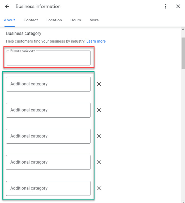Remove the first additional category
This screenshot has height=203, width=185.
pos(99,84)
